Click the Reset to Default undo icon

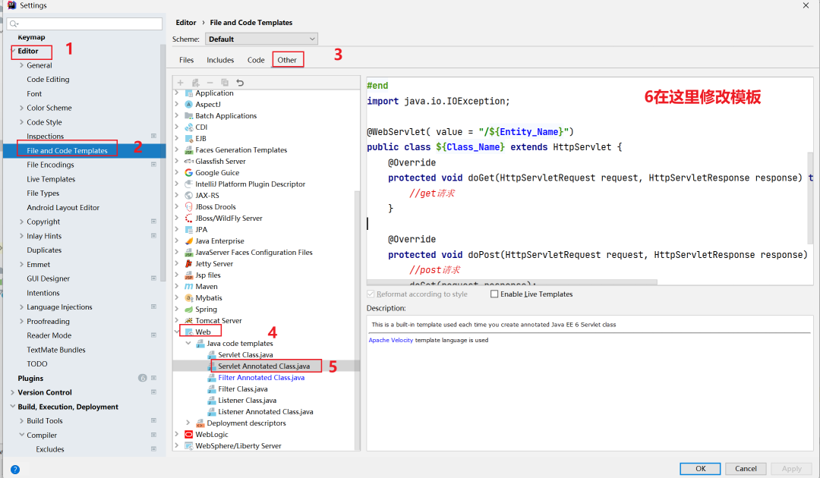tap(240, 82)
